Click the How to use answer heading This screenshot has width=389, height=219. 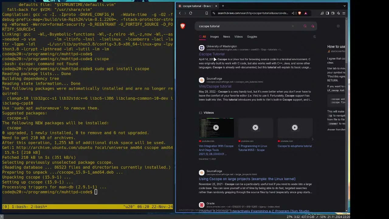click(x=336, y=47)
